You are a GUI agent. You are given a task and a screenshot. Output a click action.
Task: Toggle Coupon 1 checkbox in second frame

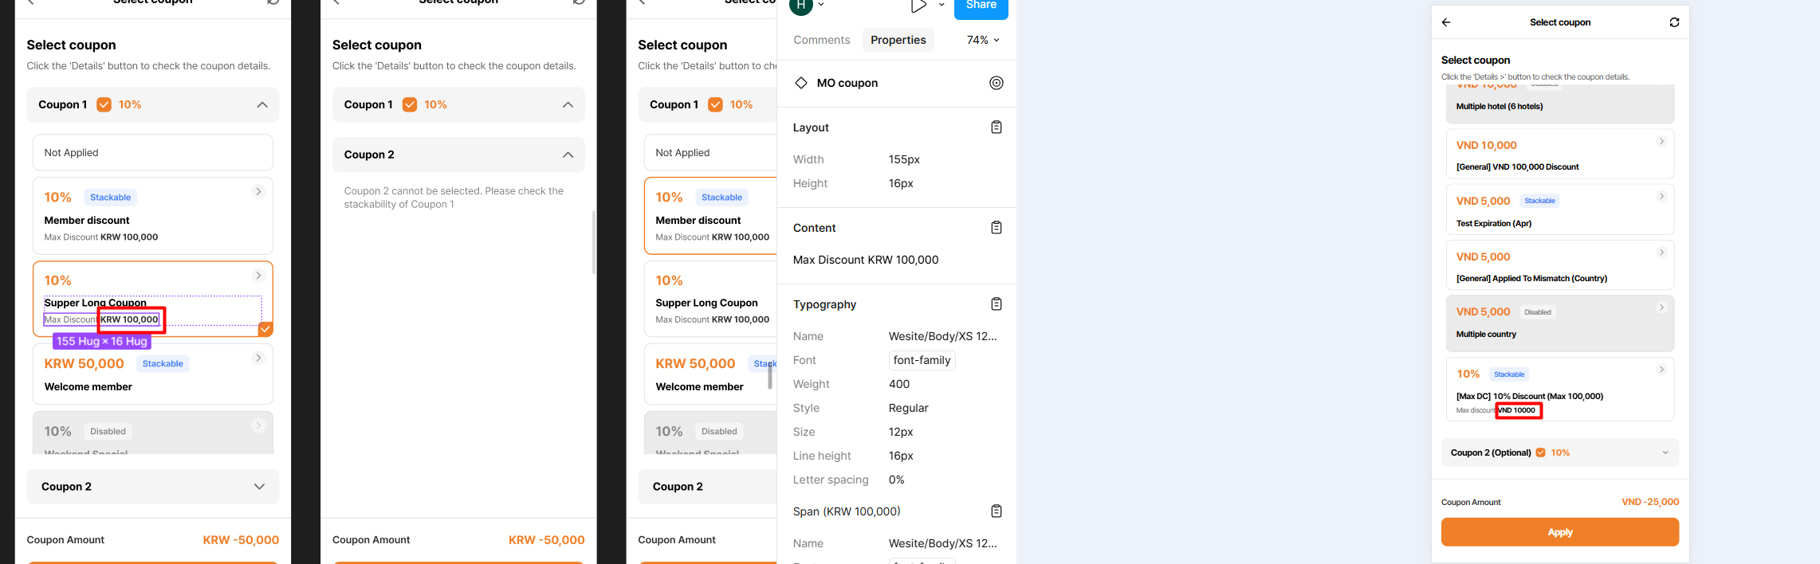point(410,104)
